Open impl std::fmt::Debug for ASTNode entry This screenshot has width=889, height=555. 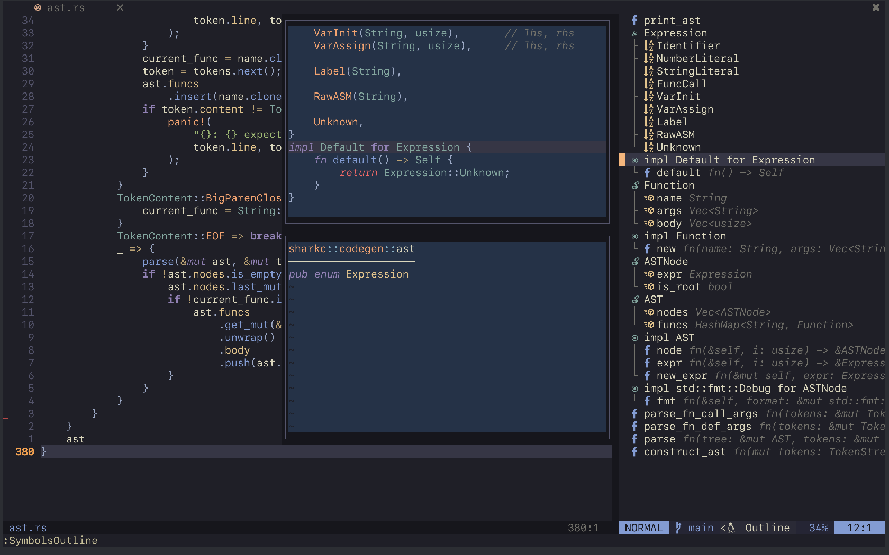tap(745, 388)
